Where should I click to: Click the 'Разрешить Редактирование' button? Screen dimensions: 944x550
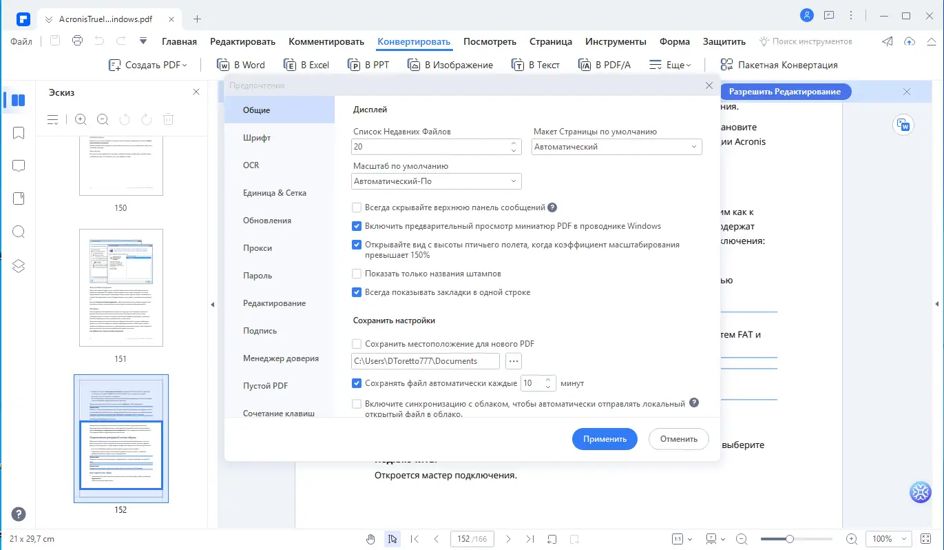(785, 92)
